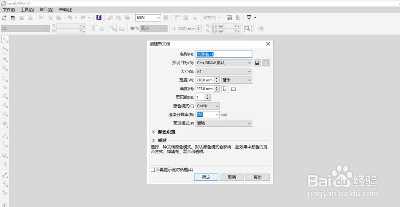Click the Cut scissors icon
Screen dimensions: 400x207
(x=41, y=18)
